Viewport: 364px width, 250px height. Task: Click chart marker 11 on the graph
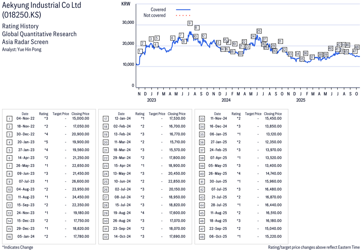[x=196, y=28]
